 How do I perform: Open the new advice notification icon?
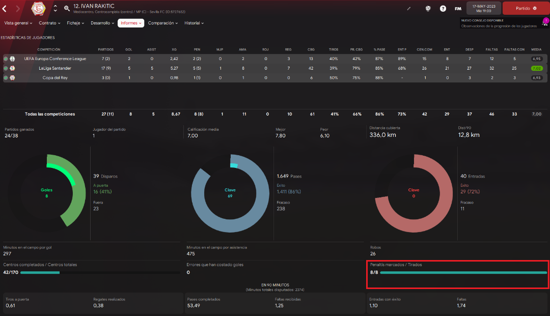545,22
